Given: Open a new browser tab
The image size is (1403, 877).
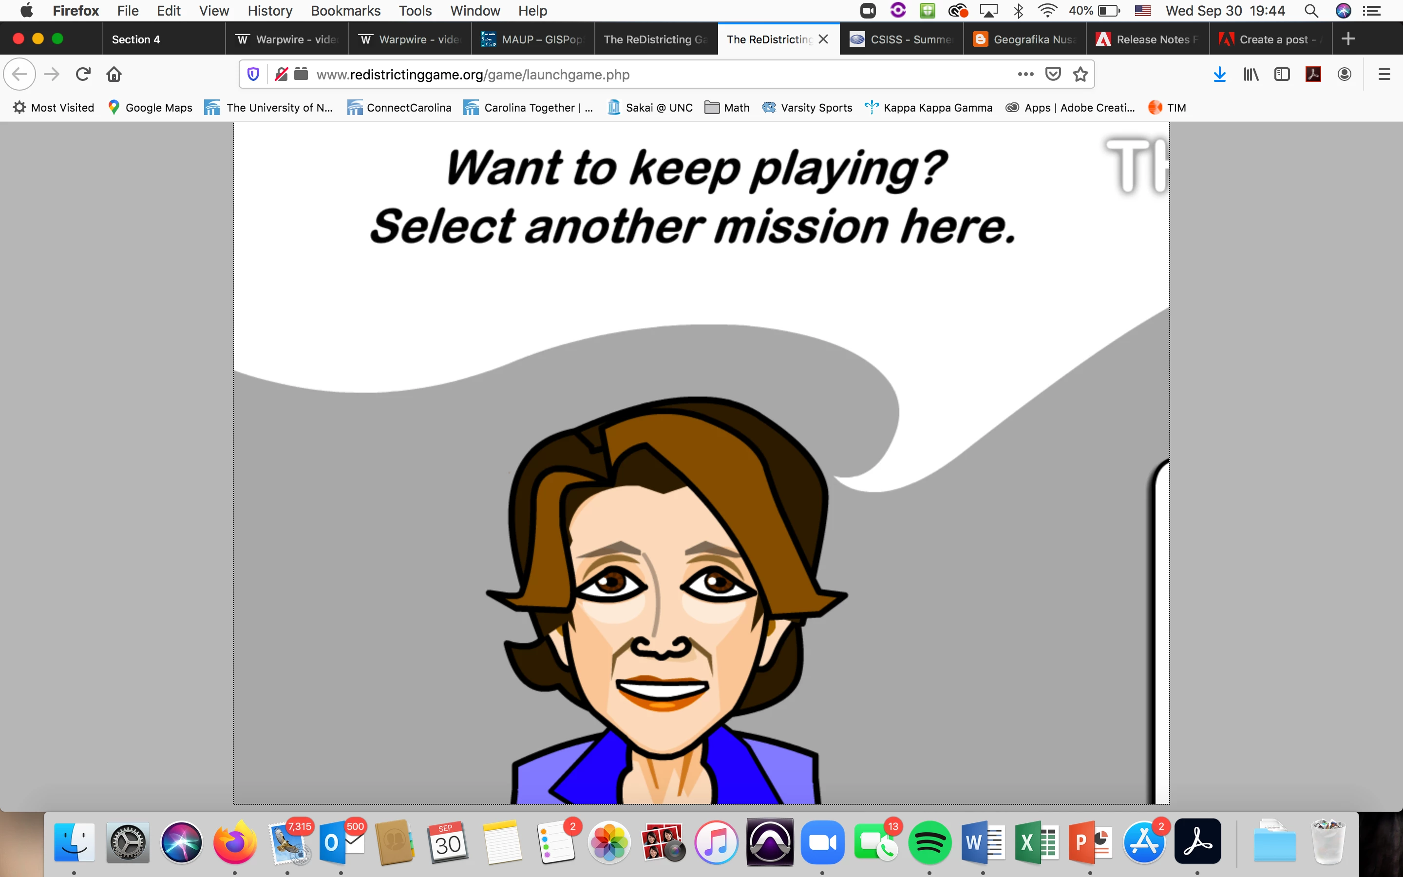Looking at the screenshot, I should pos(1348,39).
